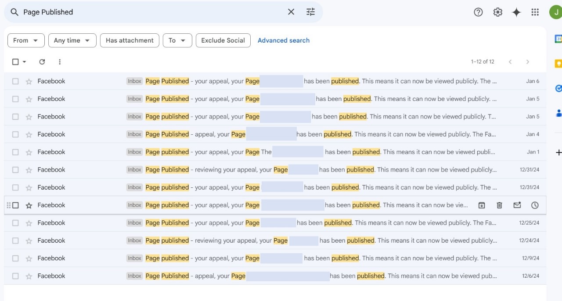
Task: Grab the drag handle on hovered email
Action: pyautogui.click(x=8, y=205)
